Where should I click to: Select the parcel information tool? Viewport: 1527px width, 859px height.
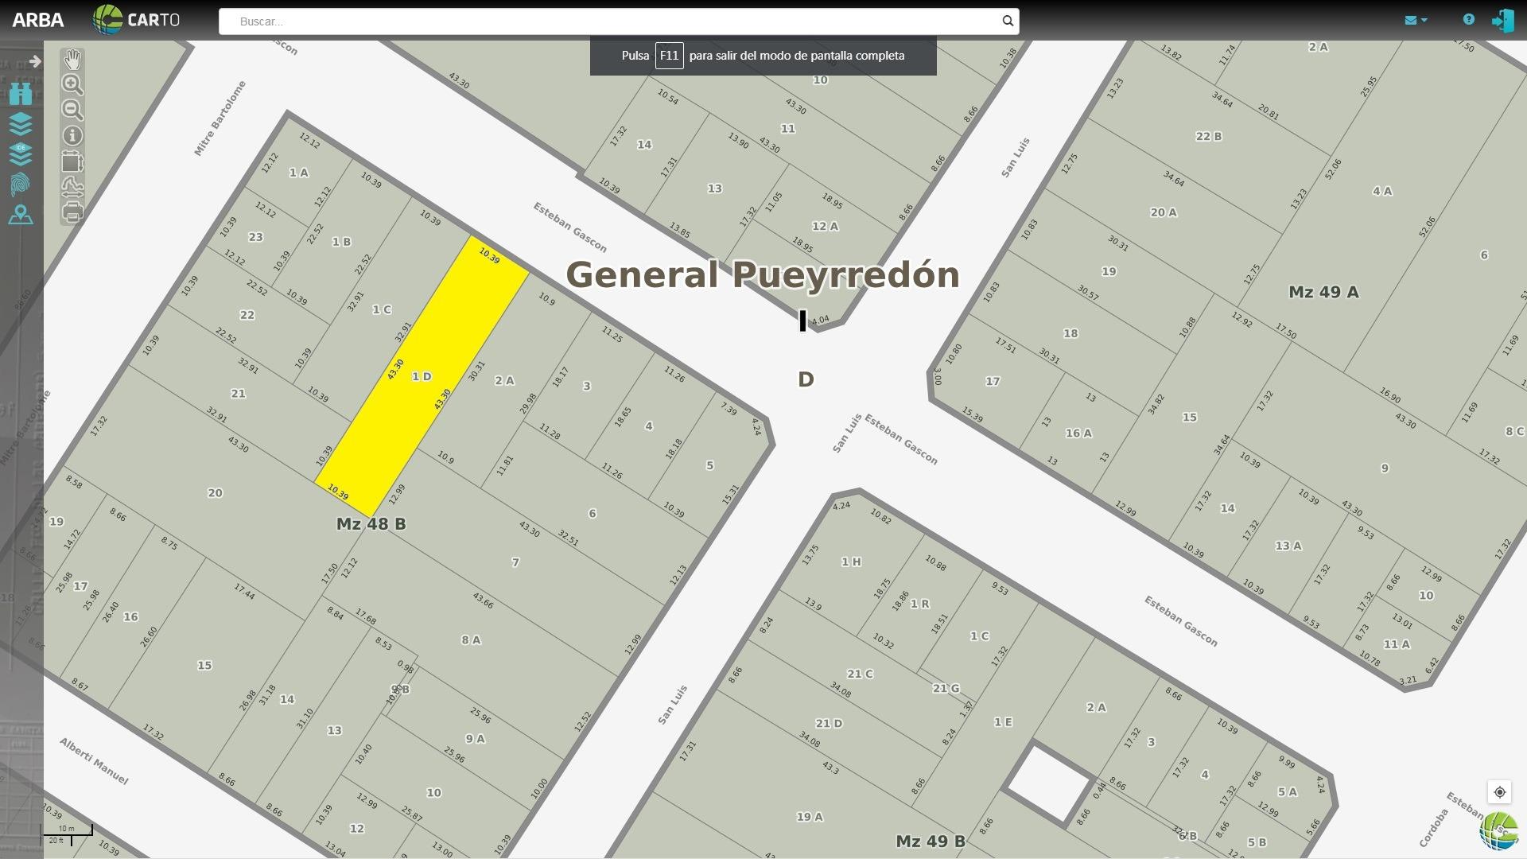72,136
